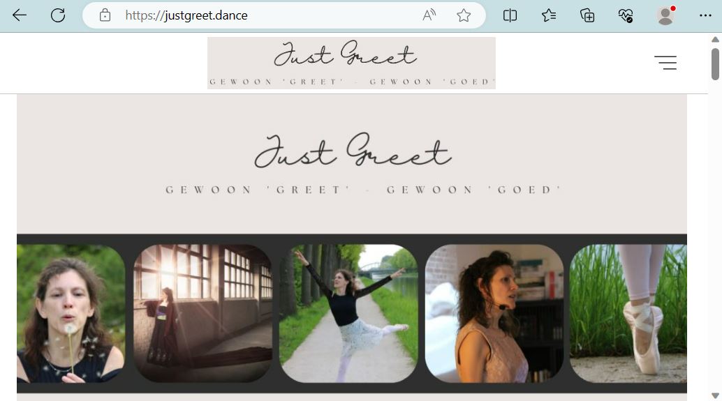
Task: Open the user profile avatar
Action: 665,15
